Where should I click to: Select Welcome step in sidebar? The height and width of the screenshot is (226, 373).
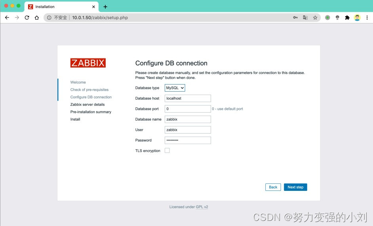[x=78, y=82]
